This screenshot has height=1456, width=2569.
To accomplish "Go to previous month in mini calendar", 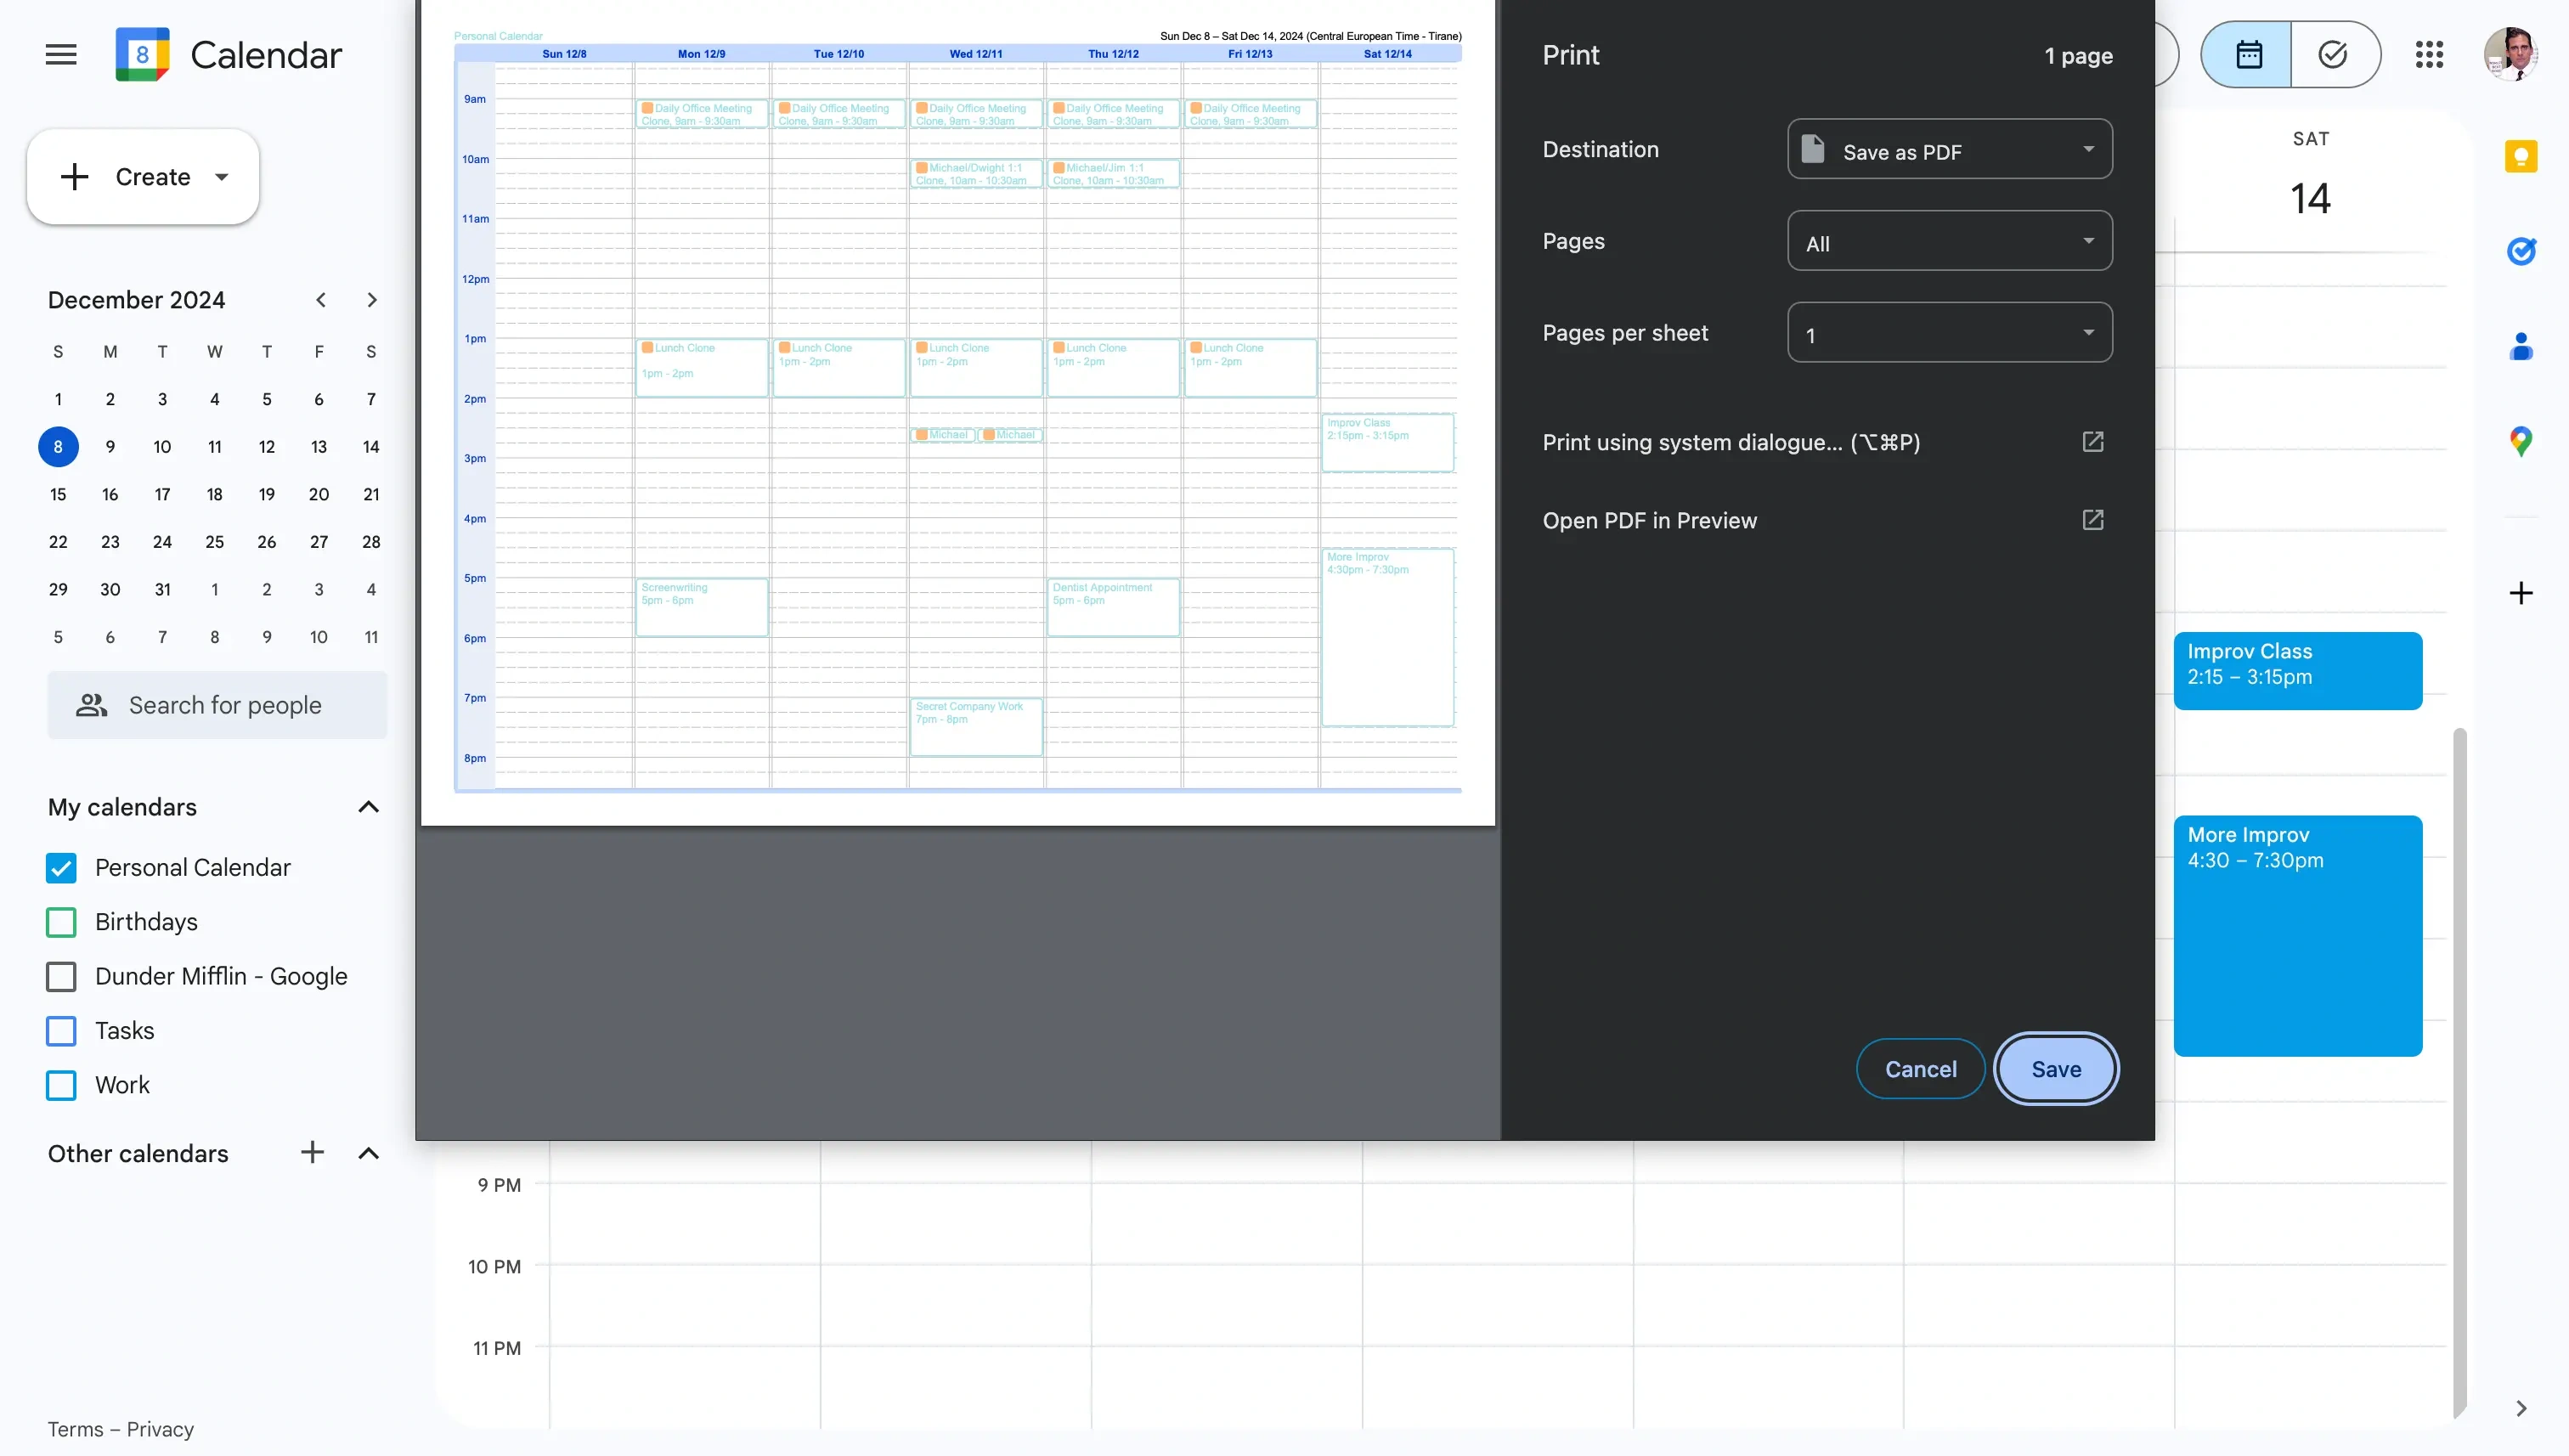I will tap(320, 300).
